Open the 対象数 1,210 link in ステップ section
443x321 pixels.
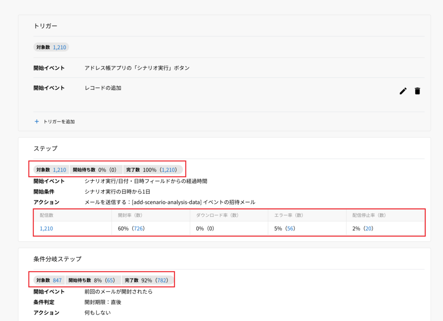pyautogui.click(x=60, y=170)
